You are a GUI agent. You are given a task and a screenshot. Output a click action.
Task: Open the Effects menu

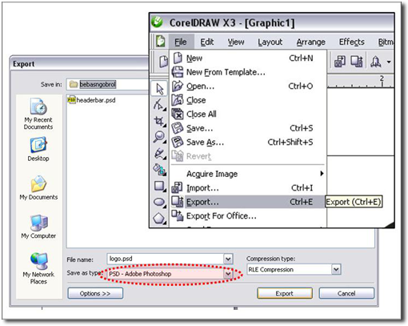pos(352,42)
